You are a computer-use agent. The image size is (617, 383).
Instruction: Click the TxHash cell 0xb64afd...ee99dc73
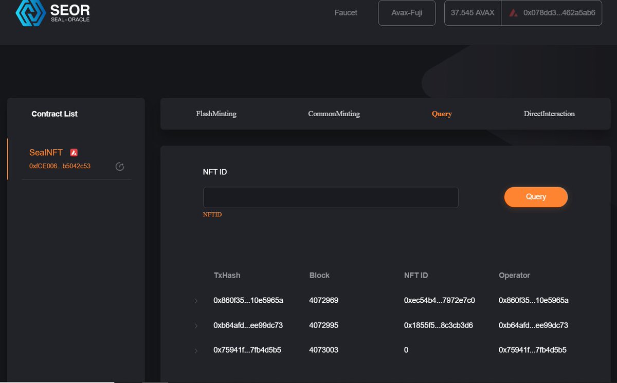(x=248, y=325)
